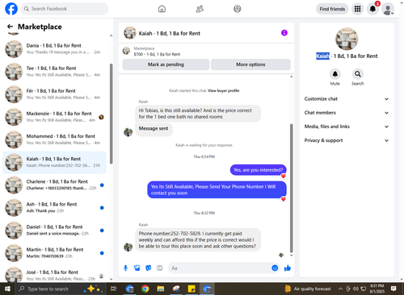The image size is (404, 295).
Task: Click the chat messages scrollbar
Action: pos(291,188)
